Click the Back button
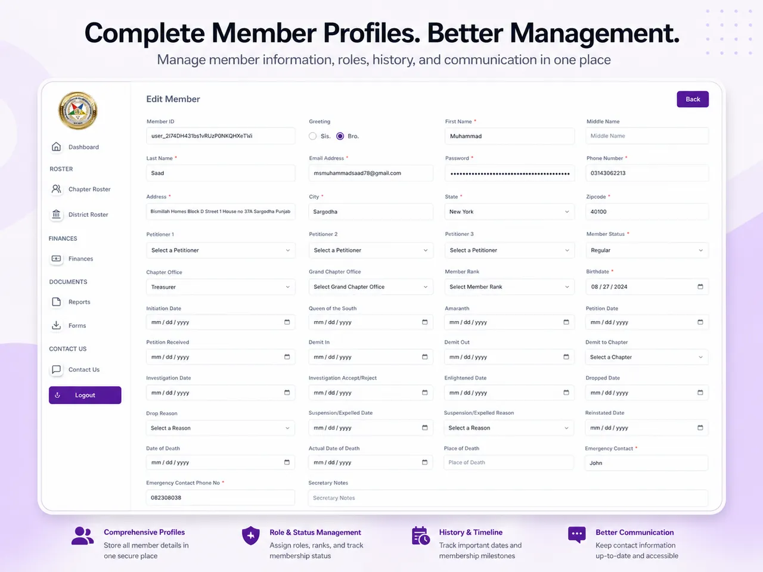Screen dimensions: 763x572 tap(693, 99)
